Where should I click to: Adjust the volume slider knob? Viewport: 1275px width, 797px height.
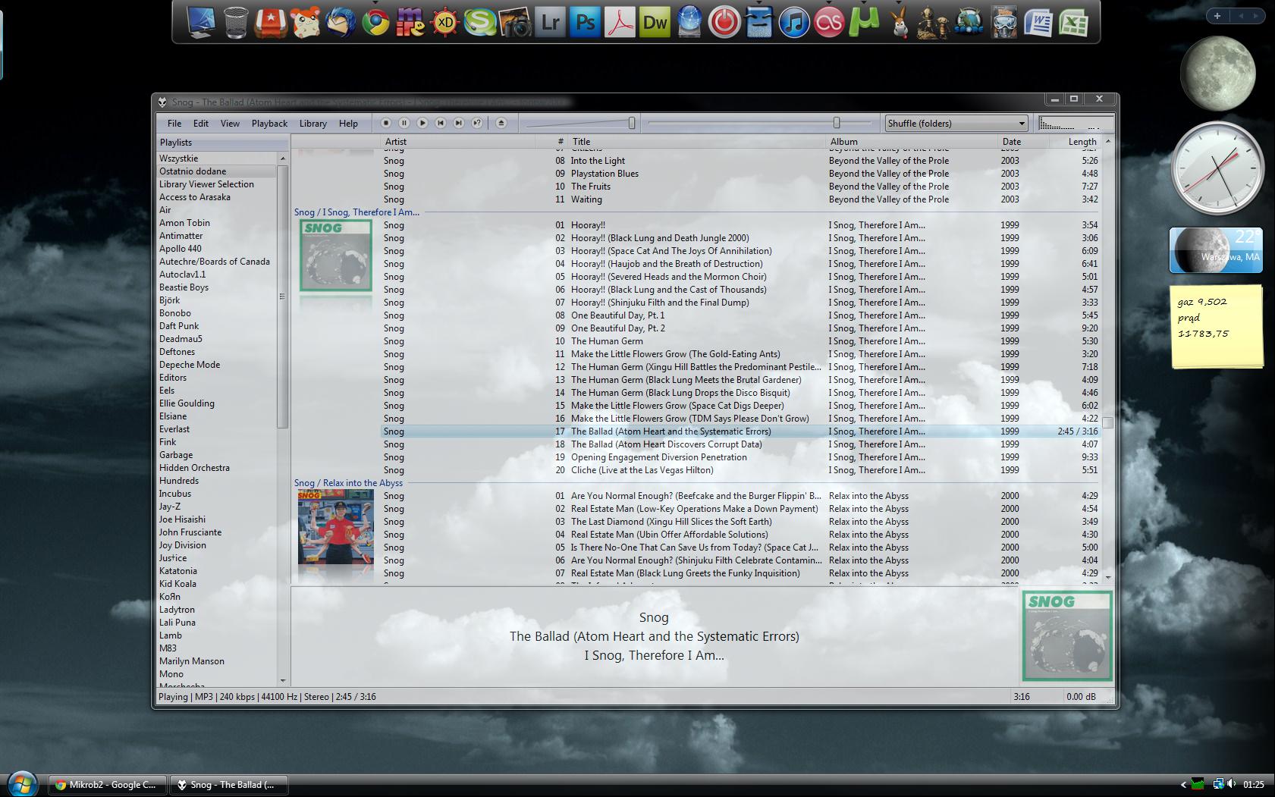tap(632, 123)
